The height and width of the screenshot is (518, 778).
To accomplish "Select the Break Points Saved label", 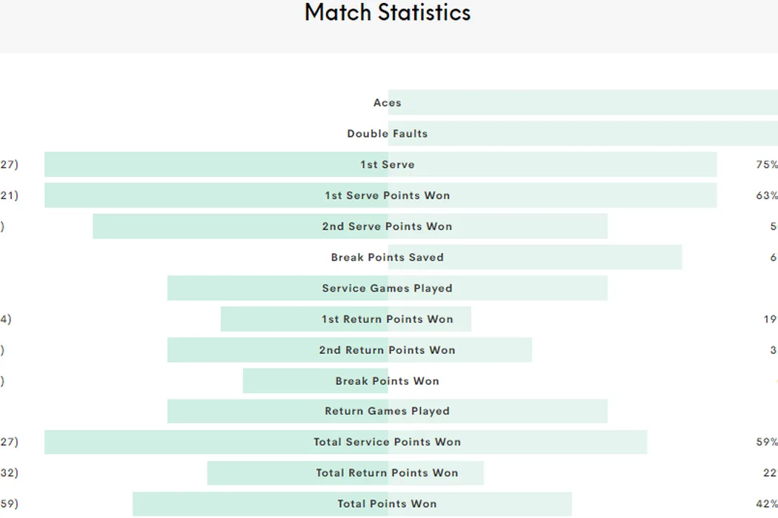I will [x=388, y=258].
